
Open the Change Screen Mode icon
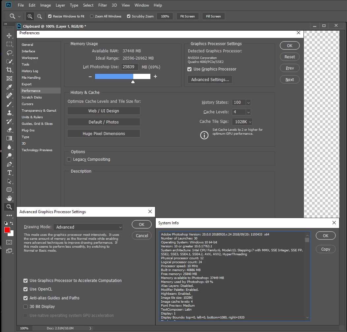9,251
